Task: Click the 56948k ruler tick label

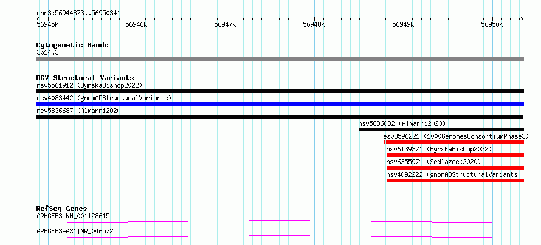Action: tap(314, 24)
